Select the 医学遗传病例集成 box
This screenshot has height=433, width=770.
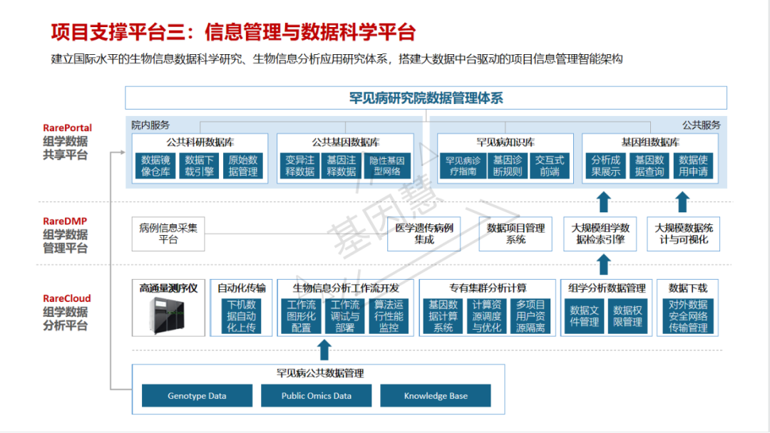click(x=423, y=234)
